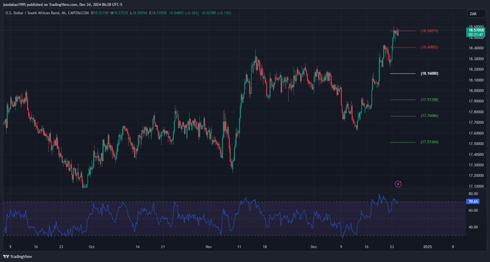
Task: Select the red 18.40802 level label
Action: [429, 47]
